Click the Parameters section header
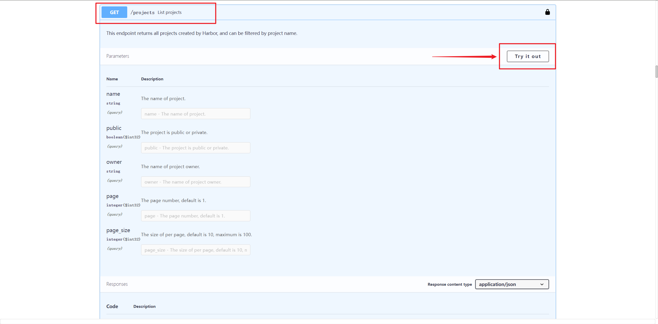This screenshot has width=658, height=324. [x=118, y=56]
